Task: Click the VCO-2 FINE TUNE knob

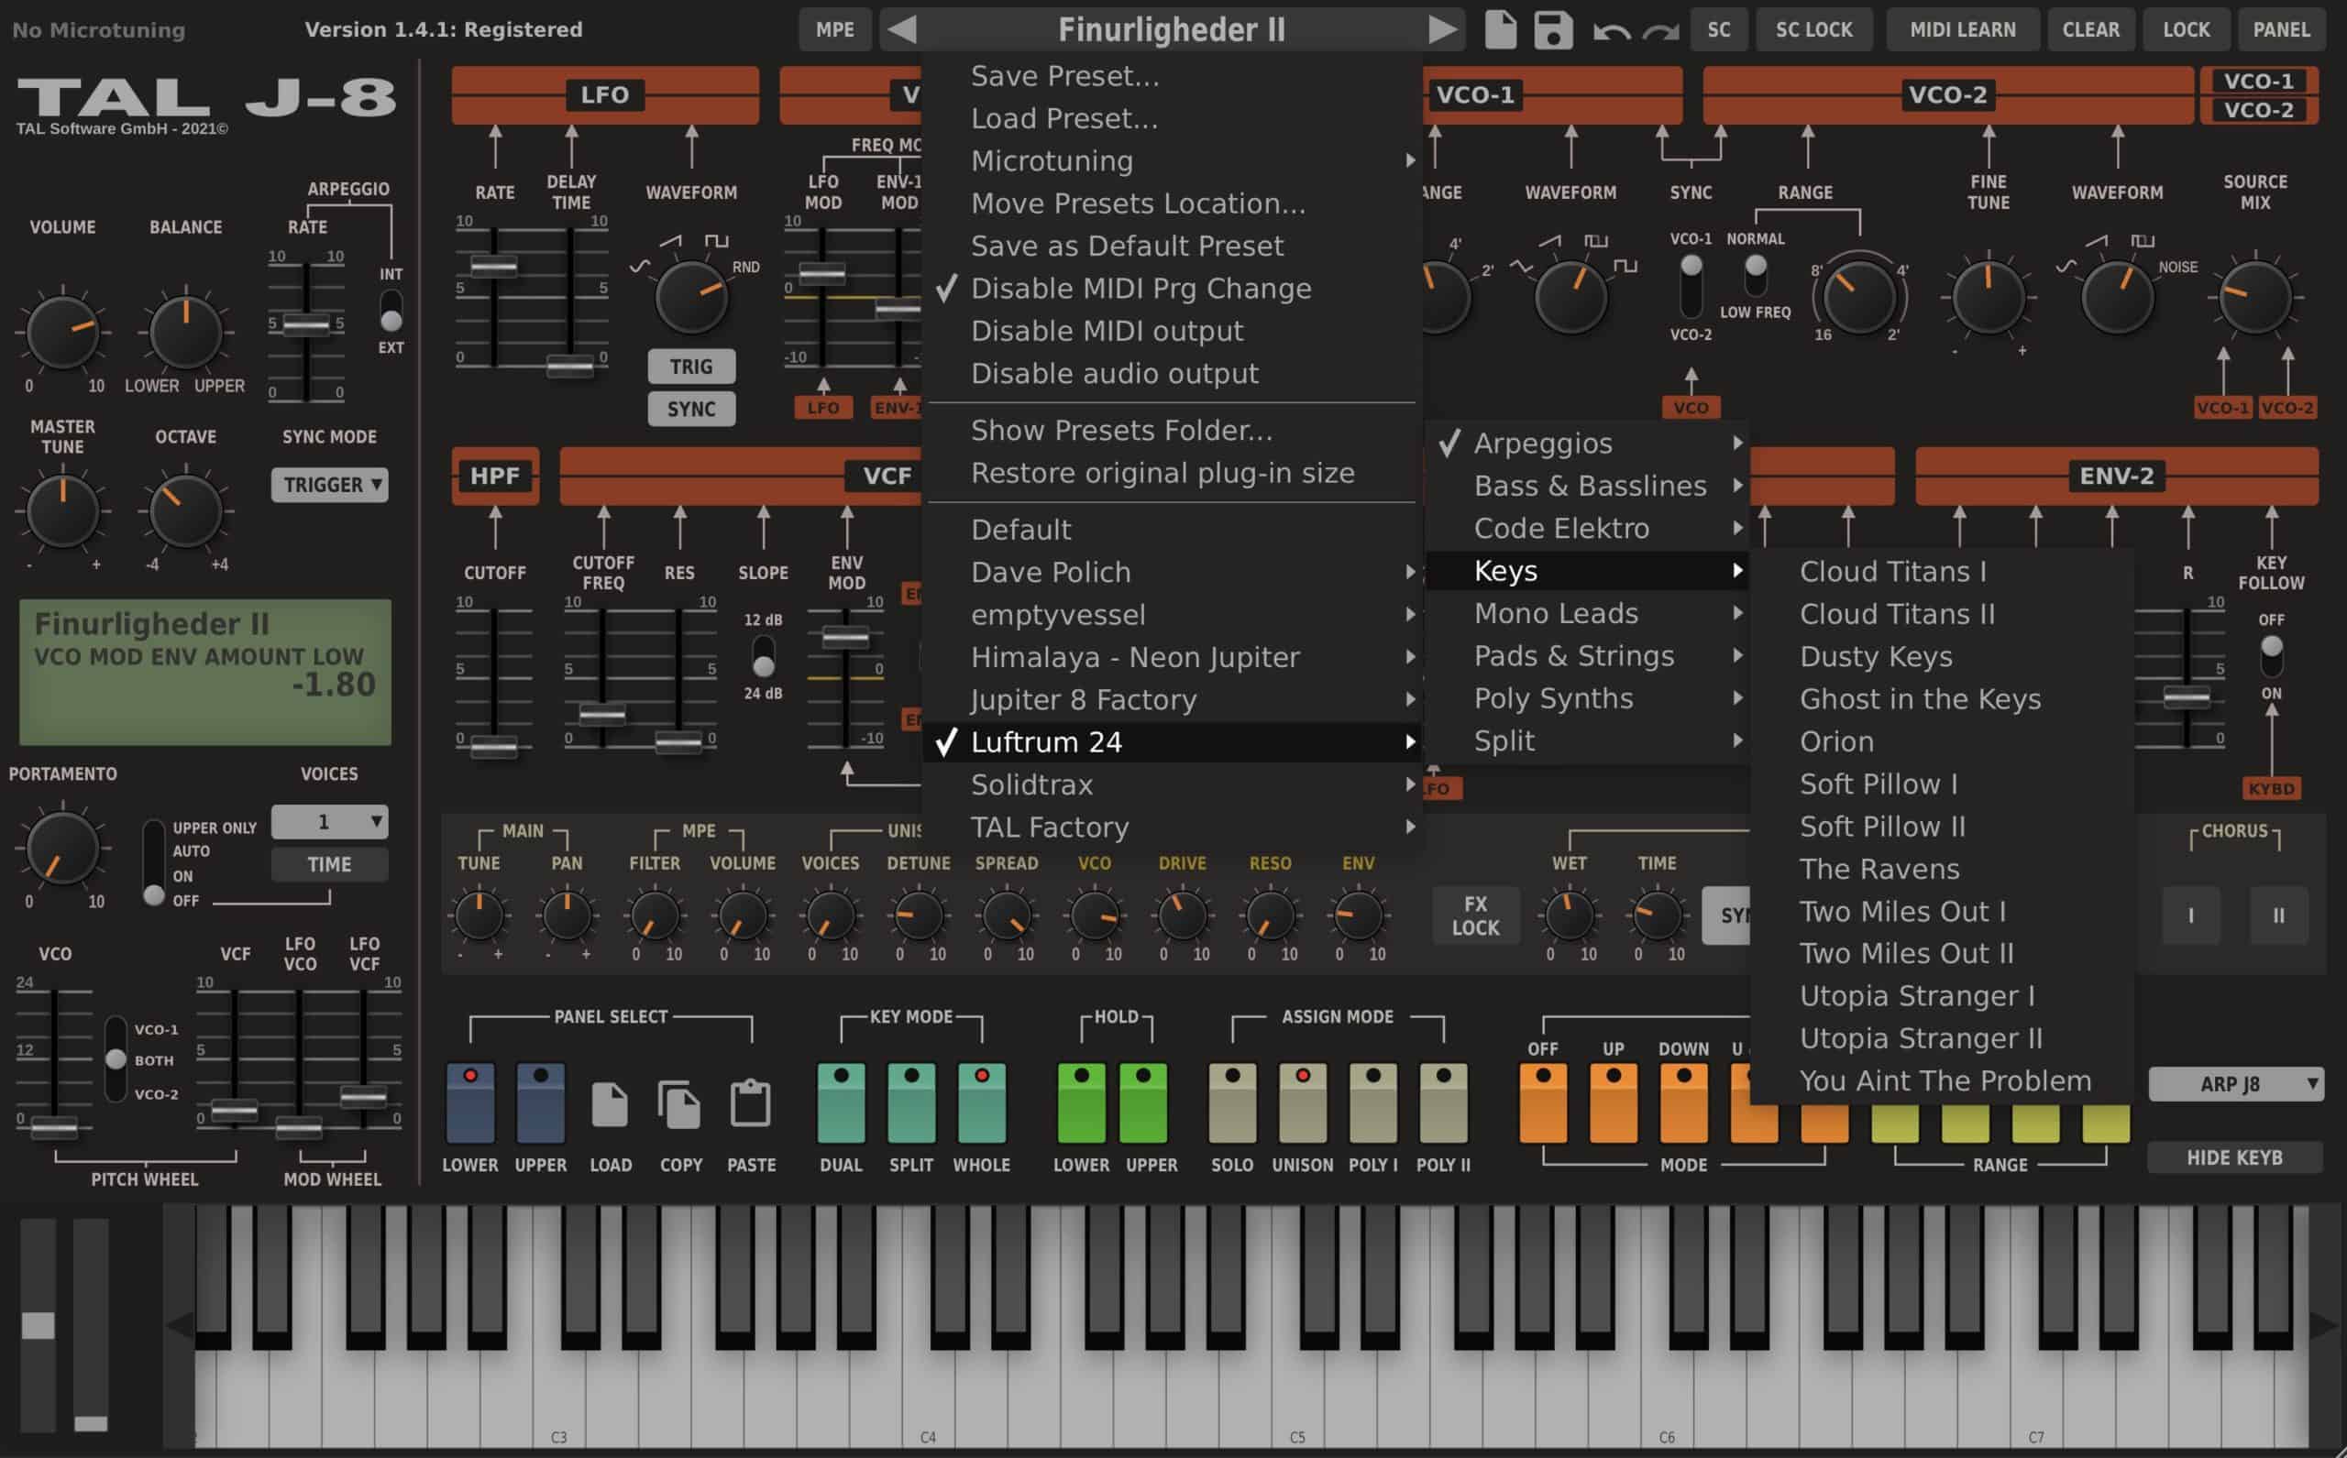Action: (x=1989, y=298)
